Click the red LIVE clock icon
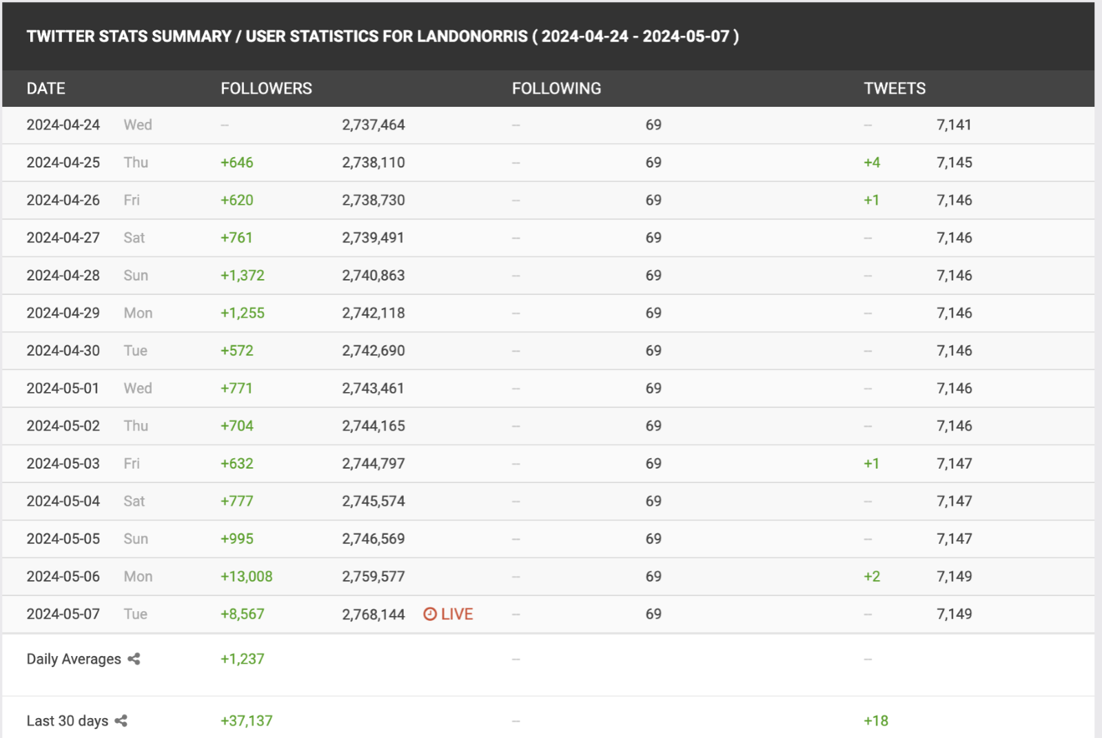The height and width of the screenshot is (738, 1102). (430, 614)
